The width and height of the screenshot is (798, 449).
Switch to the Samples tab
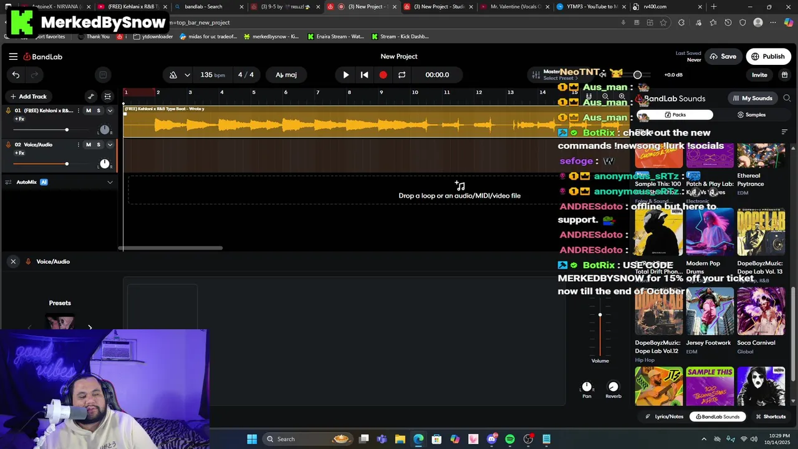coord(751,115)
